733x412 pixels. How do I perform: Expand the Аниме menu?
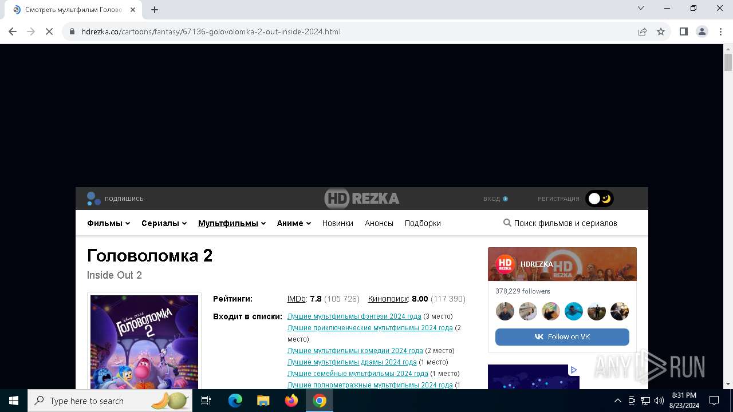pos(294,223)
